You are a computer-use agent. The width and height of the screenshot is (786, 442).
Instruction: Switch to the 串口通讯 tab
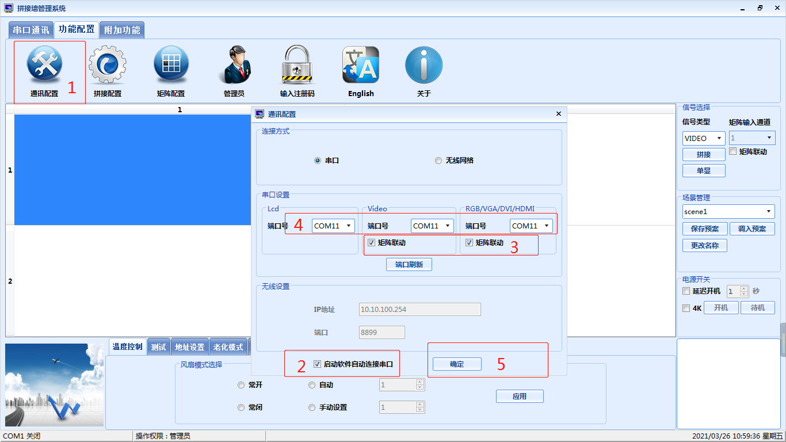pos(31,30)
